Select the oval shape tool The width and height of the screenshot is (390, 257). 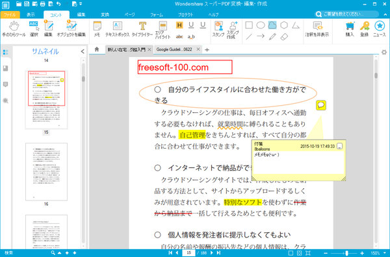click(x=261, y=25)
